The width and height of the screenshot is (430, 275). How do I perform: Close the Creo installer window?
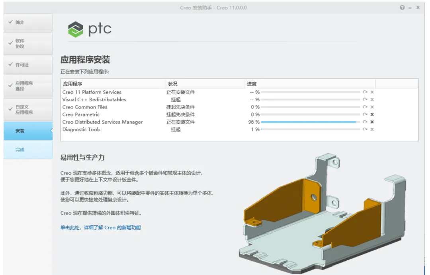[418, 8]
